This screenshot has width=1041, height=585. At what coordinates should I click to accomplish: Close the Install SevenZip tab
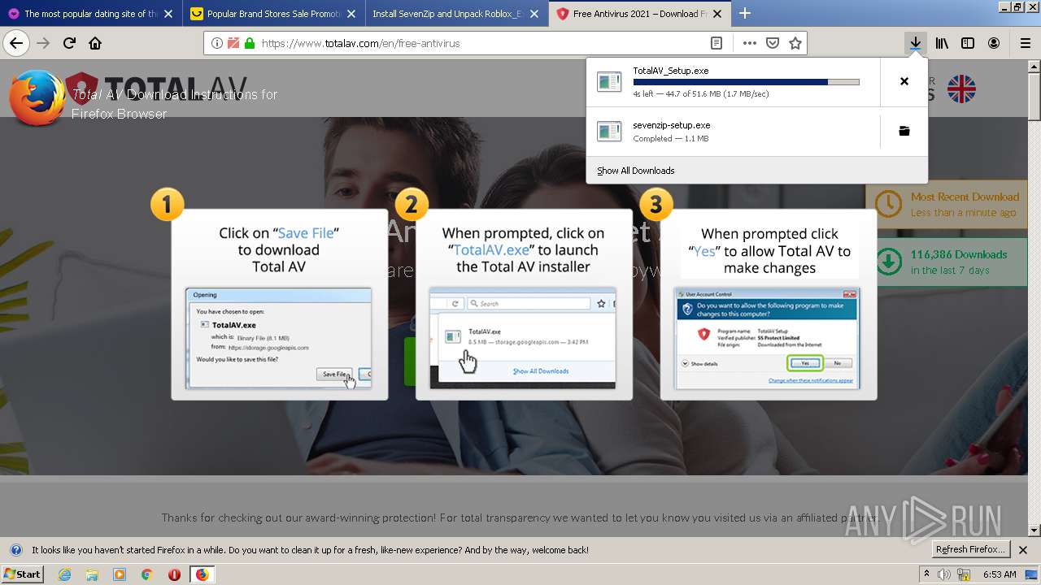coord(534,14)
